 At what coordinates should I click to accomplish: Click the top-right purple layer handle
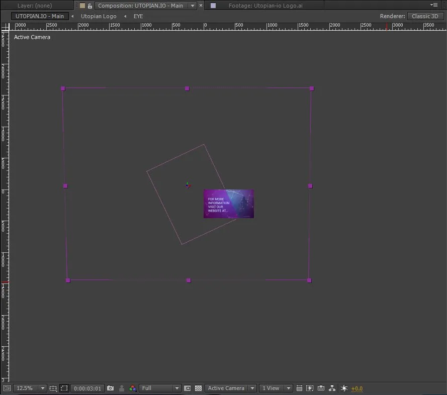(x=312, y=88)
